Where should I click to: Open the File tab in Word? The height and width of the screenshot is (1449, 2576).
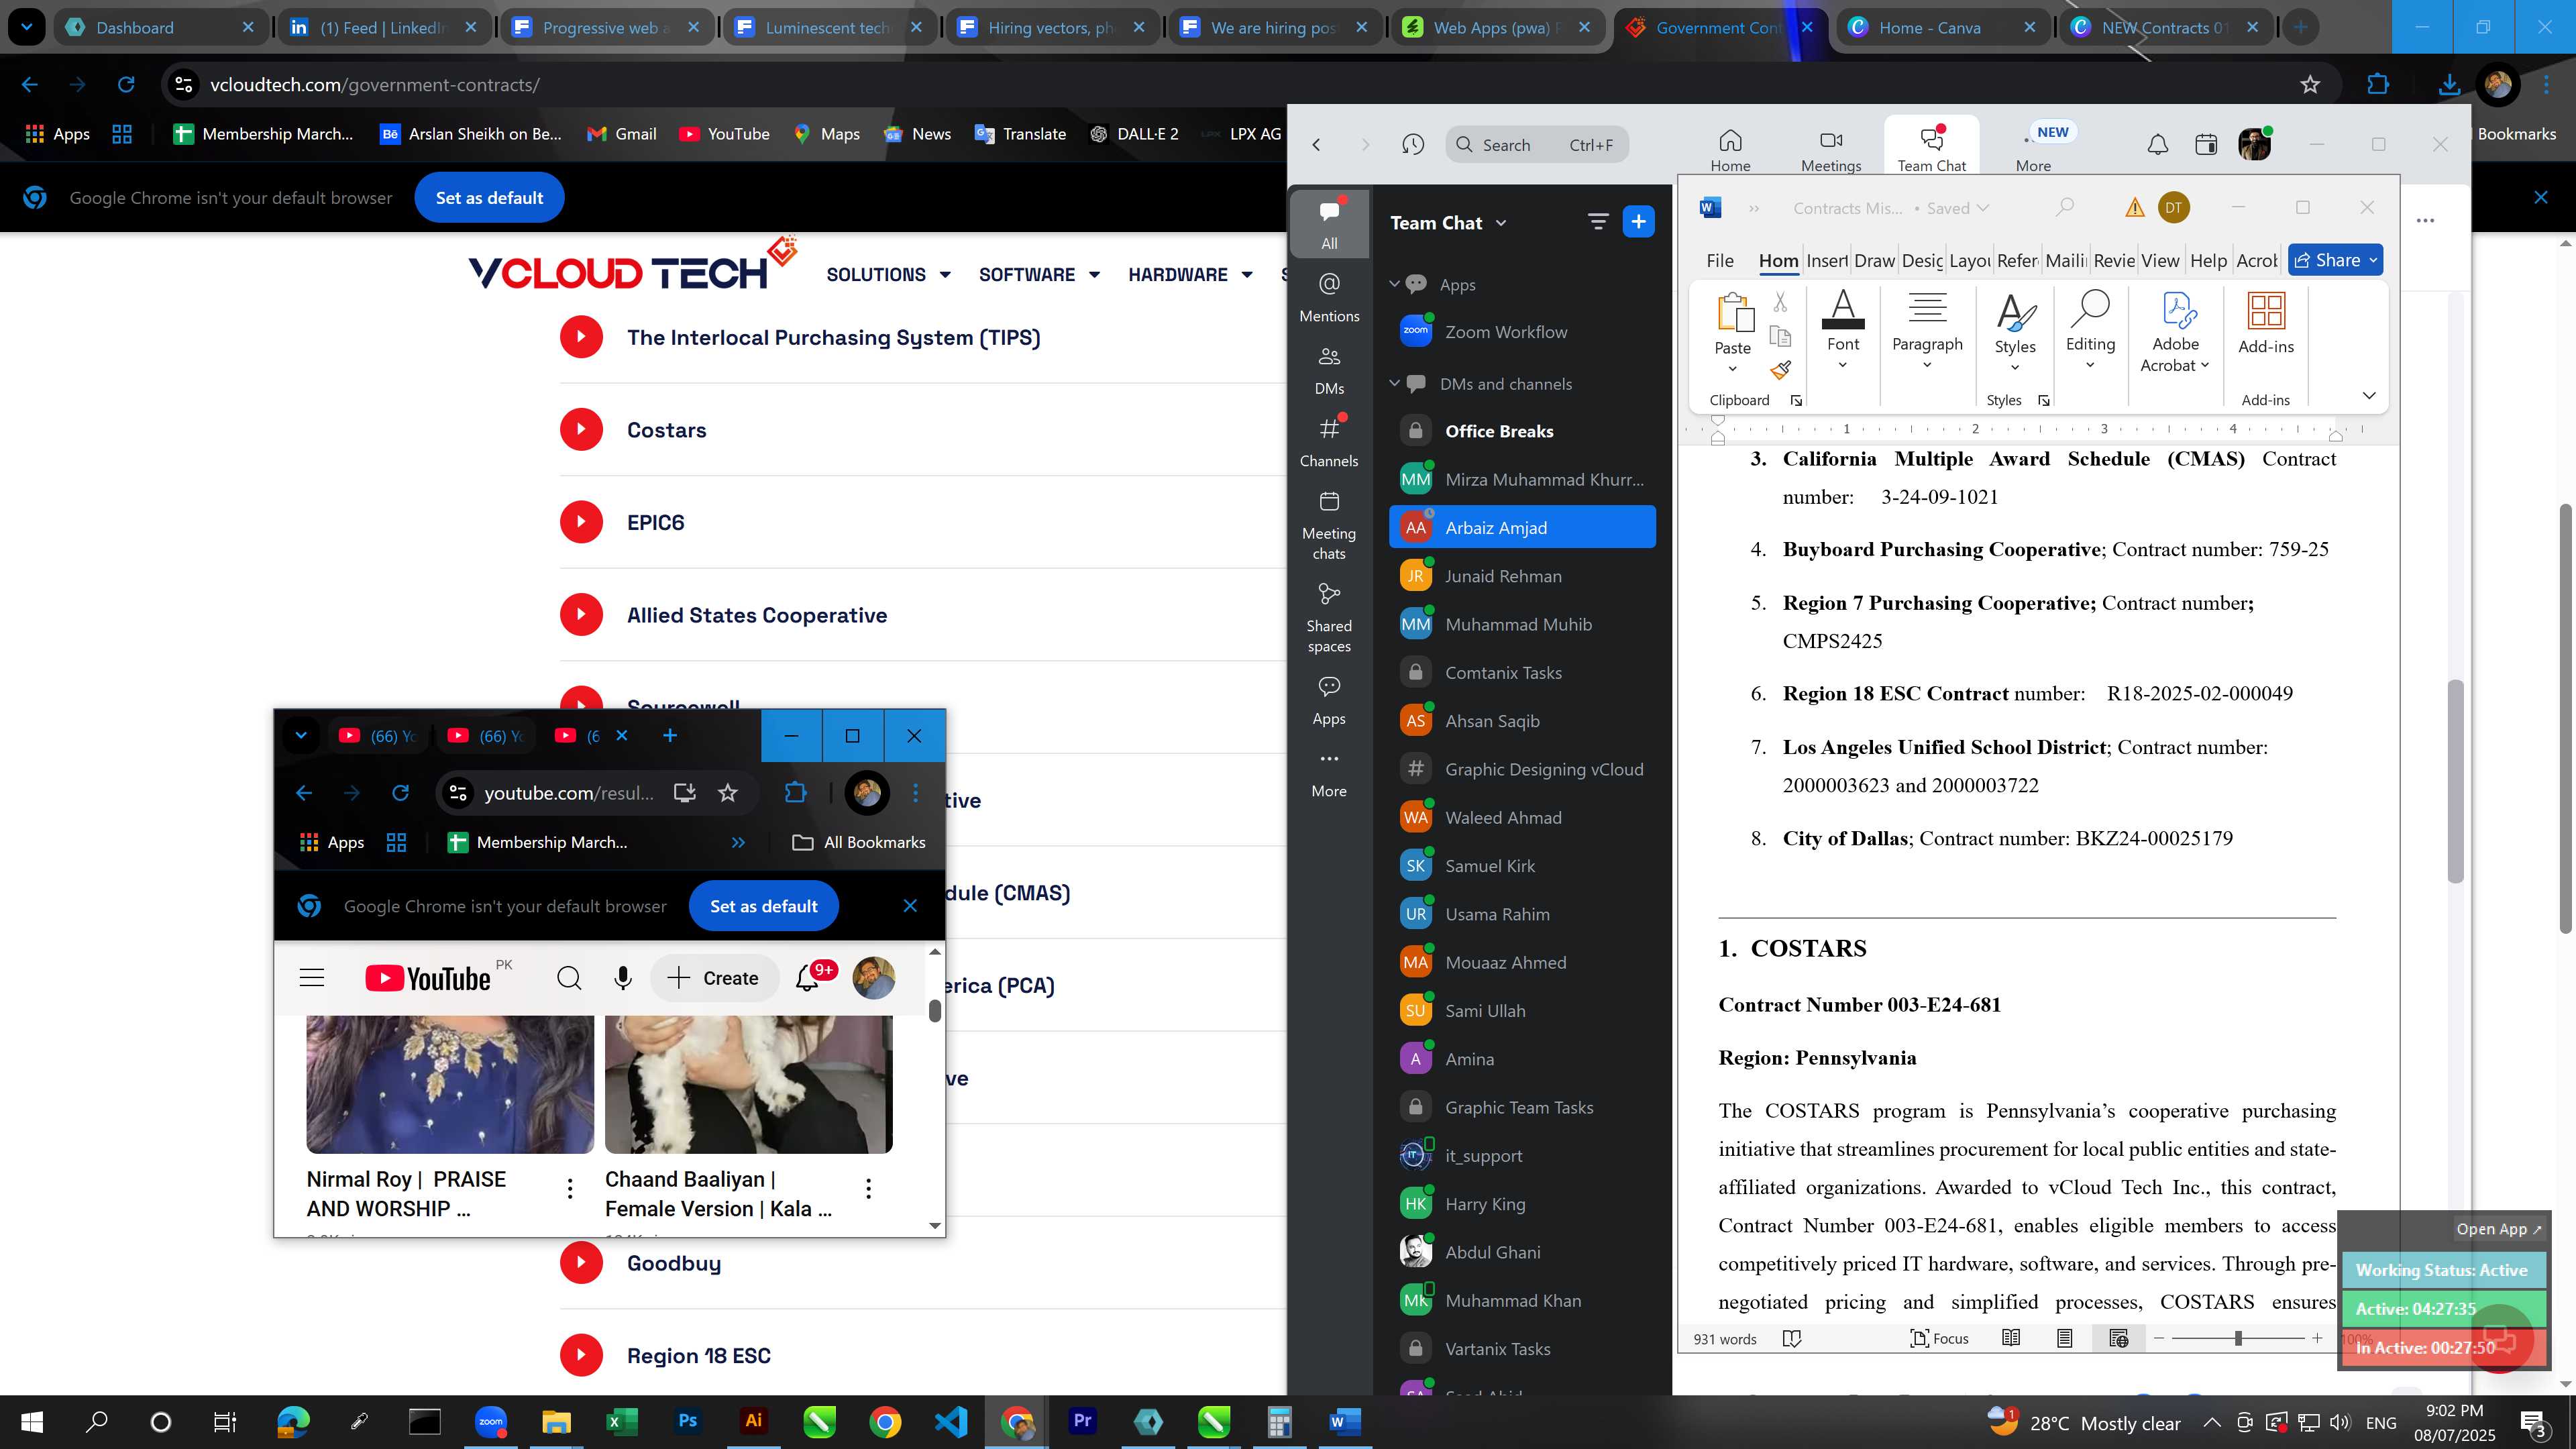1720,260
